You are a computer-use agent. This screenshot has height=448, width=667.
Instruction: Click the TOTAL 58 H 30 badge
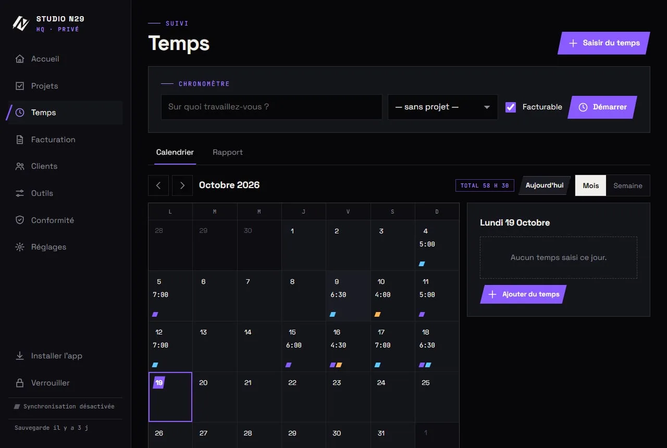pyautogui.click(x=485, y=185)
